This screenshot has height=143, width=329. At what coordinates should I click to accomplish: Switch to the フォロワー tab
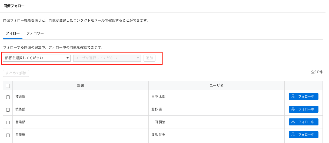tap(35, 33)
